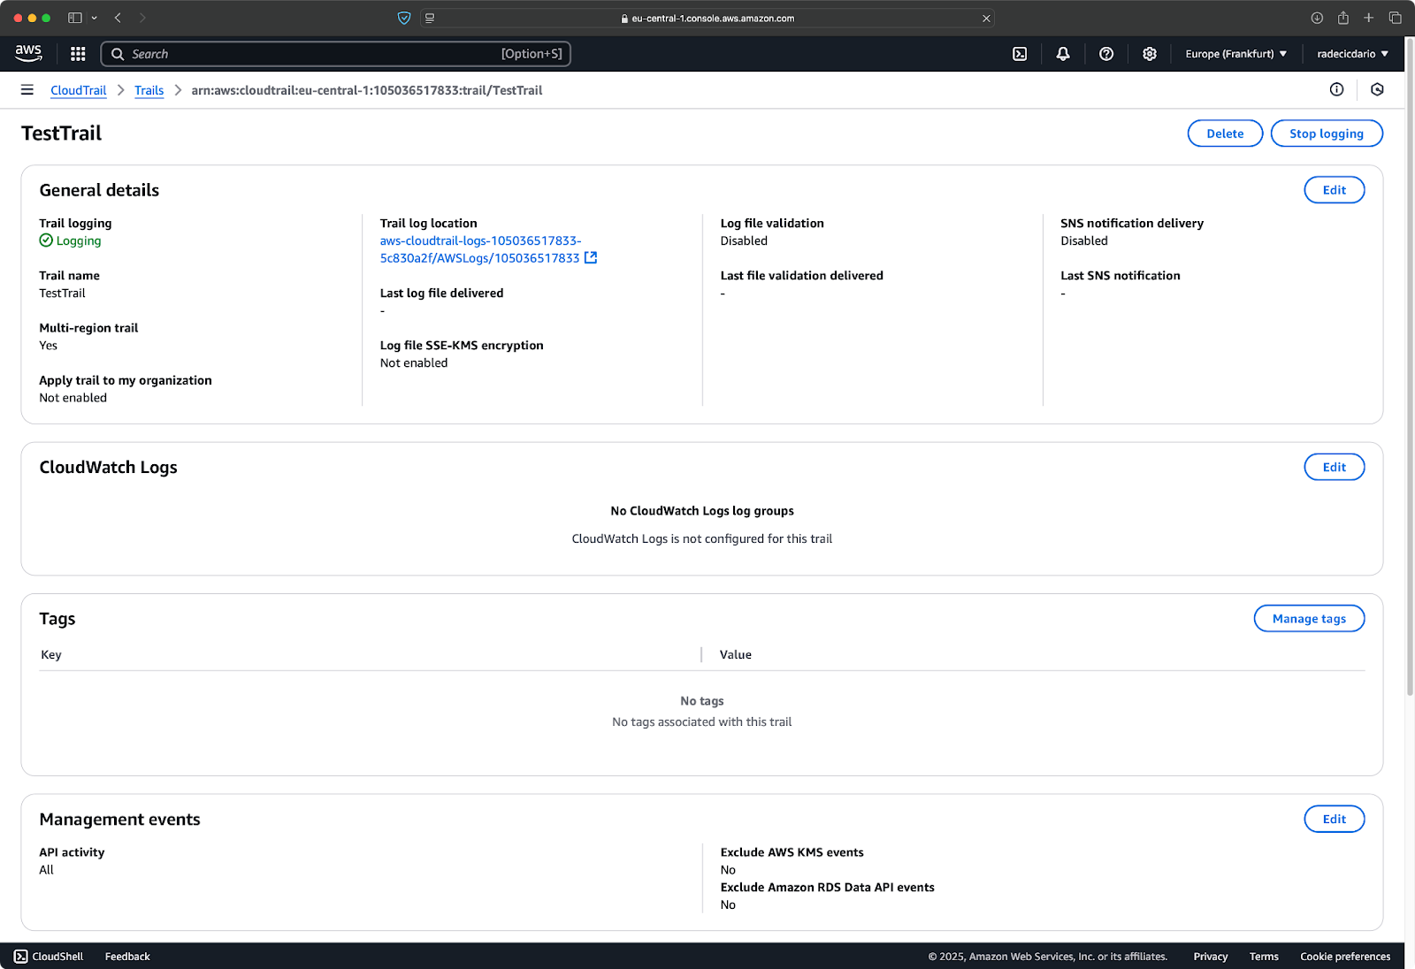This screenshot has width=1415, height=969.
Task: Click the 'Multi-region trail' label
Action: (x=88, y=328)
